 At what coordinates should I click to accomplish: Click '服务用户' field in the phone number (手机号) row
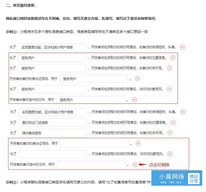pos(52,68)
